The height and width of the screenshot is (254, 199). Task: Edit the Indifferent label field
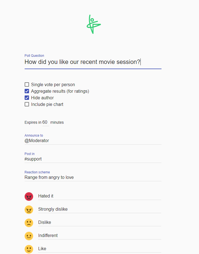(x=99, y=236)
